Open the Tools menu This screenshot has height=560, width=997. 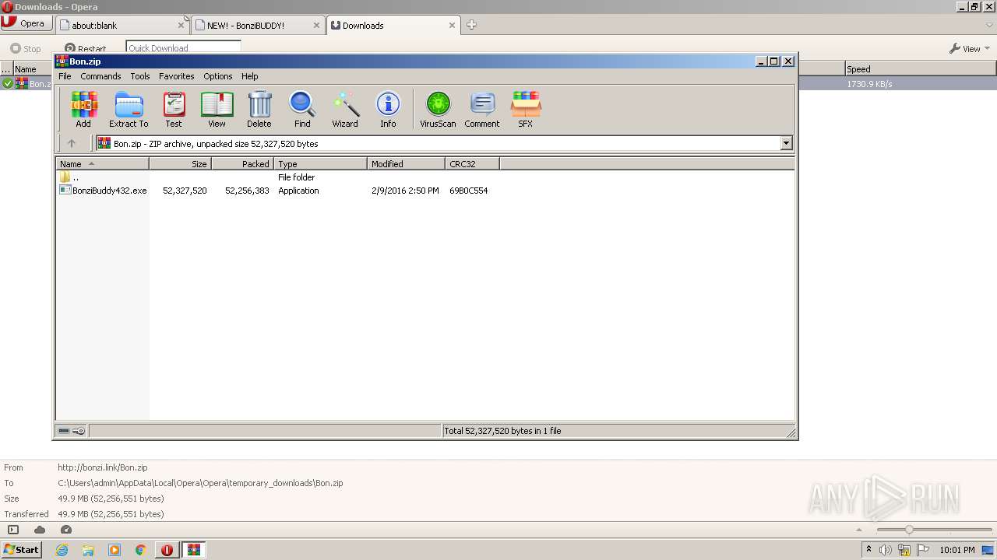tap(140, 76)
